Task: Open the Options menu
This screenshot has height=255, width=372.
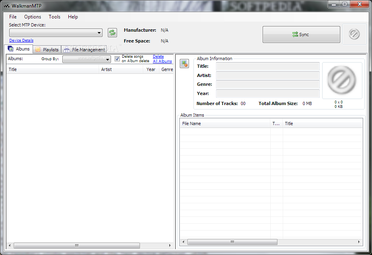Action: [33, 17]
